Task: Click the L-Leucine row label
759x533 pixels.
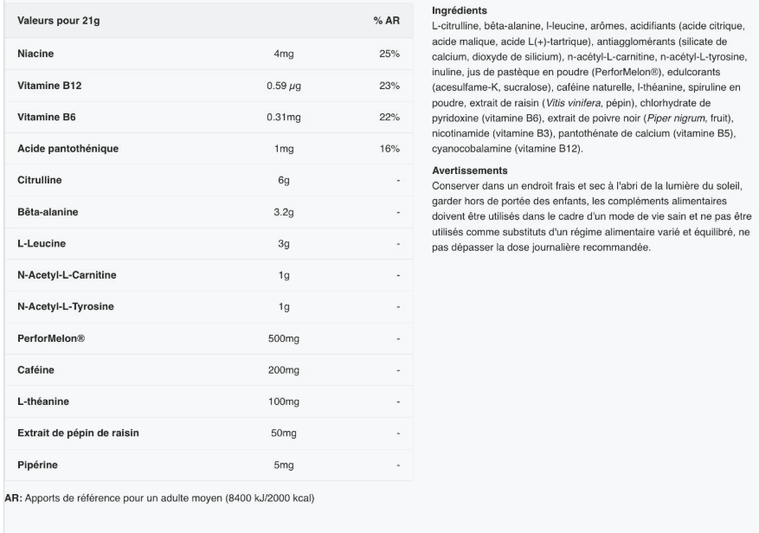Action: point(41,243)
